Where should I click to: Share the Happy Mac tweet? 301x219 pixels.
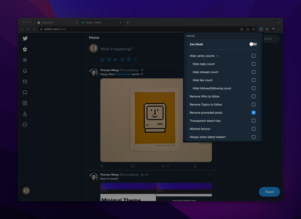point(195,166)
